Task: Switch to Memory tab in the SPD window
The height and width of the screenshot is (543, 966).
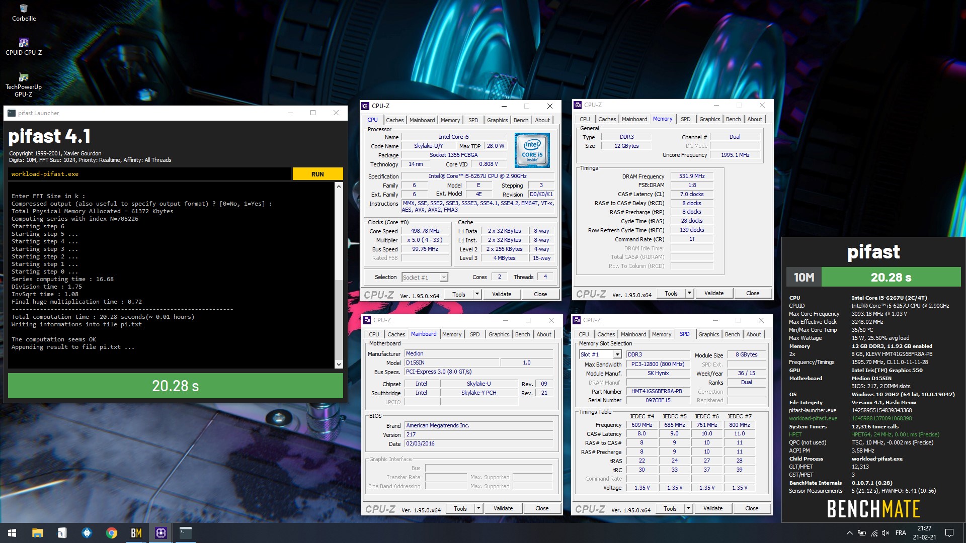Action: pyautogui.click(x=661, y=334)
